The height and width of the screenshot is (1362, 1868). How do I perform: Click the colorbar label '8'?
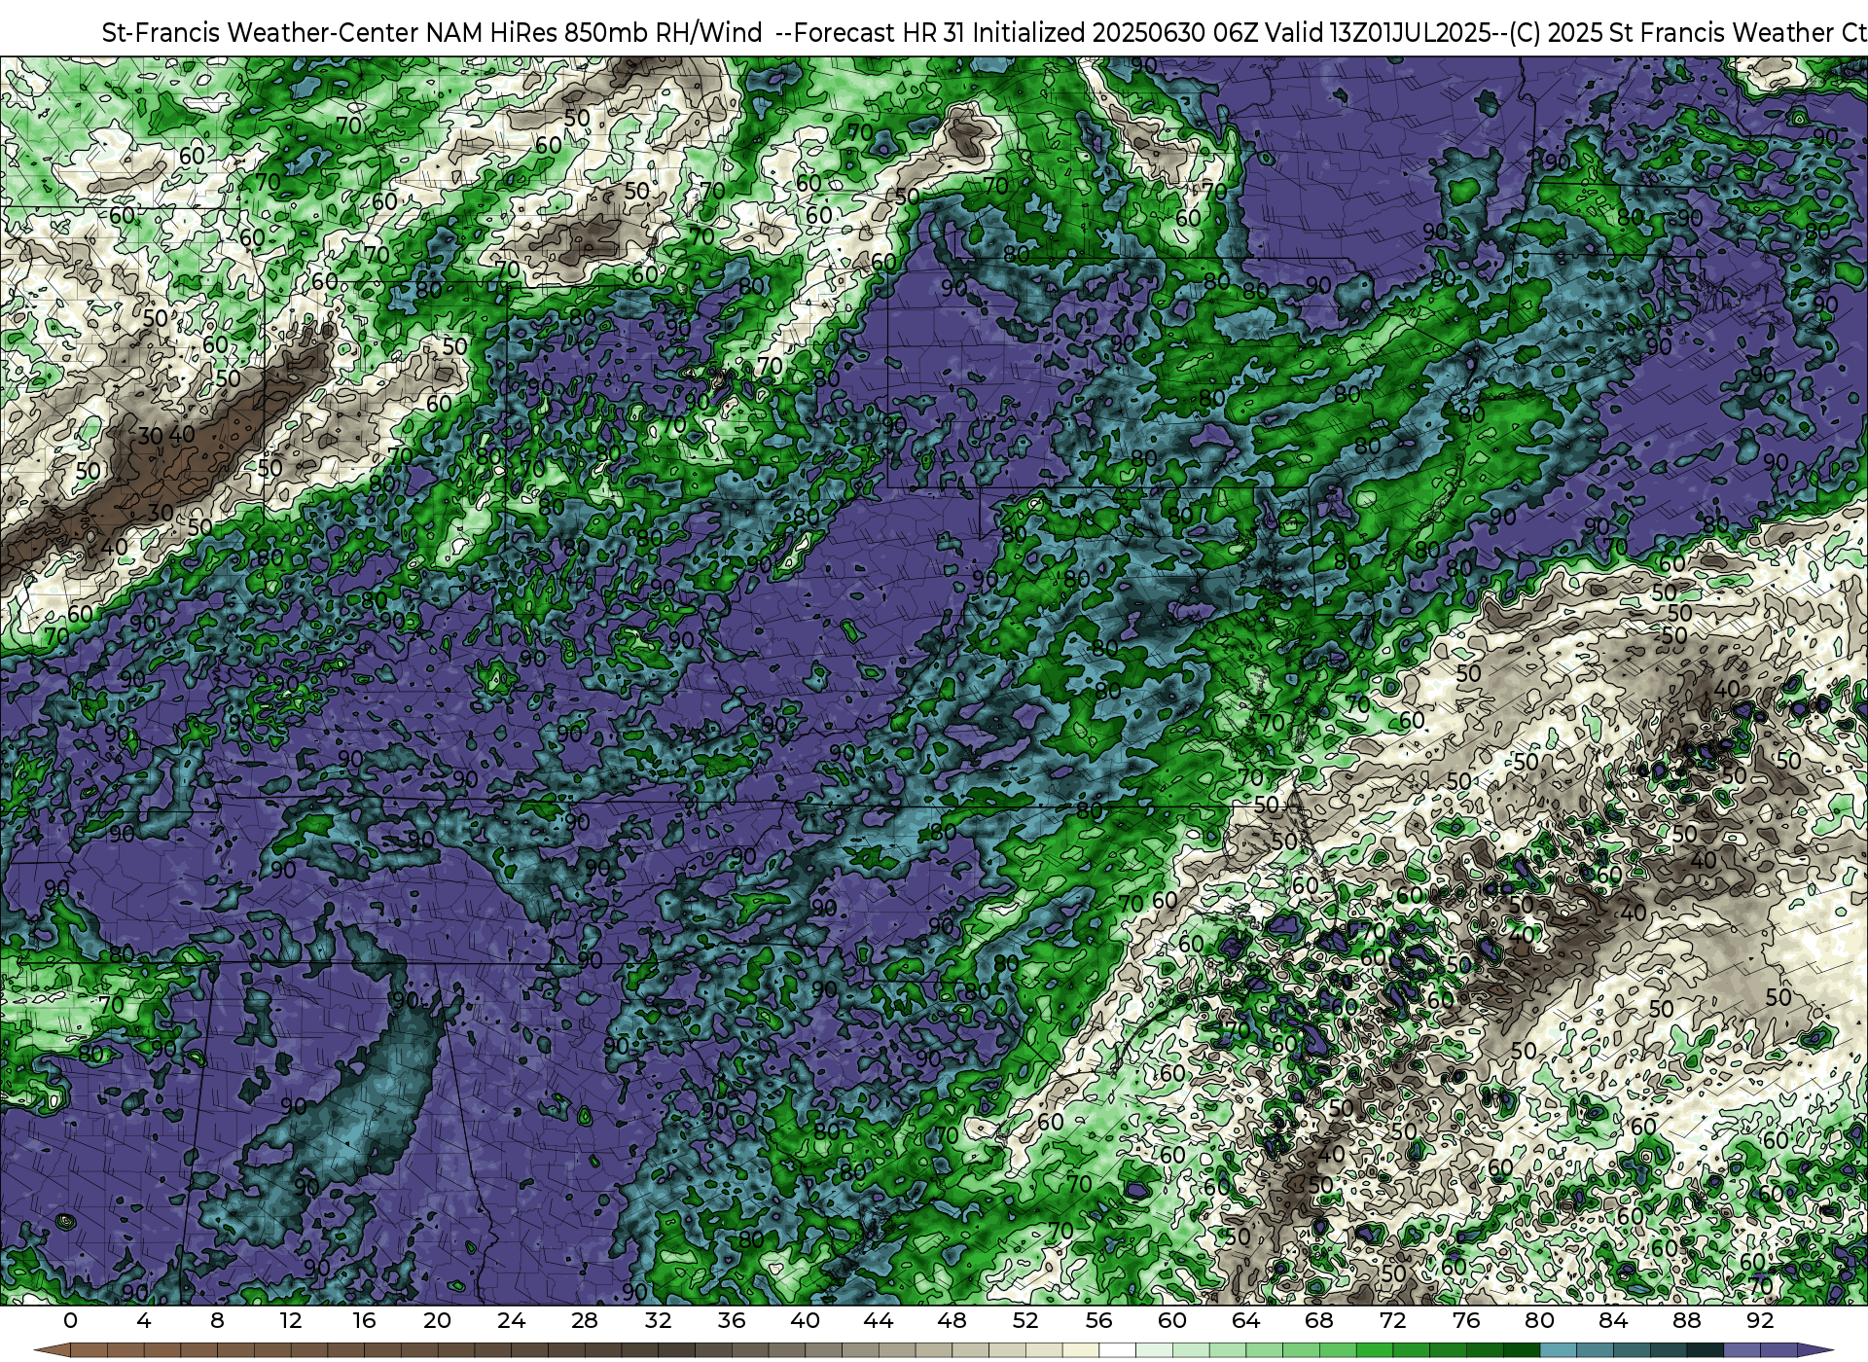tap(217, 1321)
